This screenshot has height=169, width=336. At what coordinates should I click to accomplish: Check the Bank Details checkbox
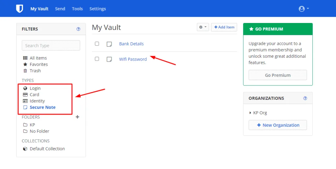(x=97, y=44)
